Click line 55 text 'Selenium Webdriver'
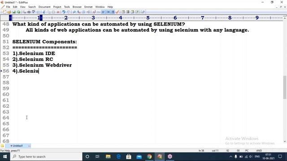Image resolution: width=287 pixels, height=161 pixels. (45, 65)
